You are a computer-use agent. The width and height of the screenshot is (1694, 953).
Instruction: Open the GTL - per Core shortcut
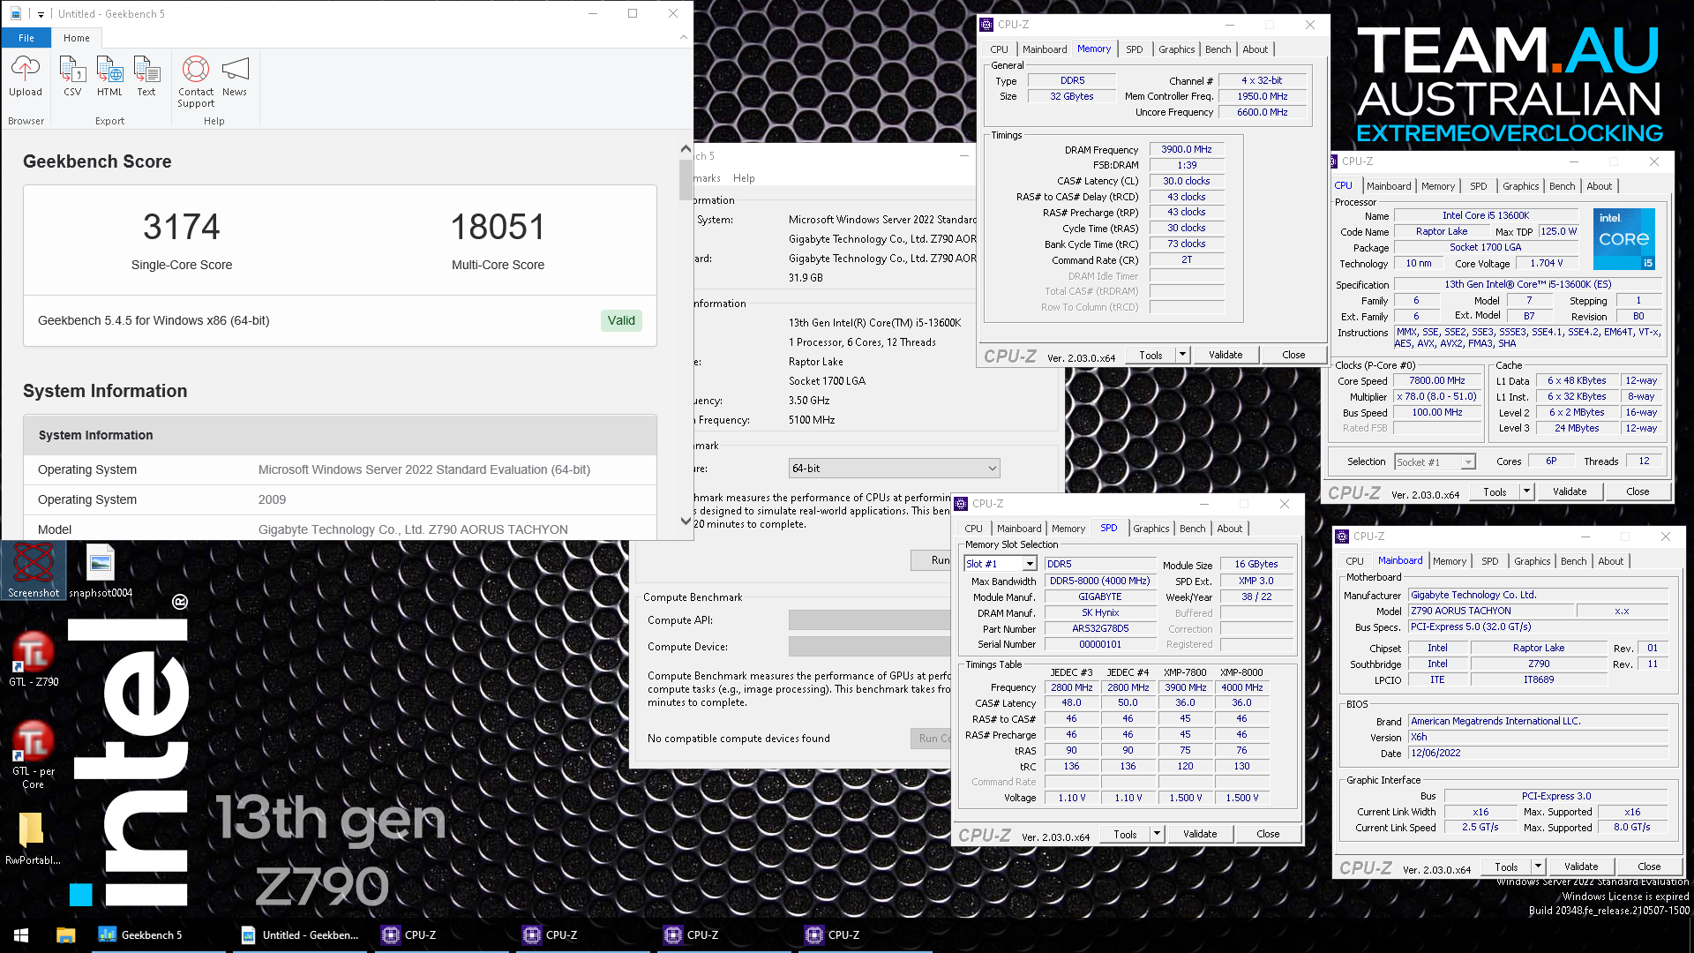pos(34,754)
